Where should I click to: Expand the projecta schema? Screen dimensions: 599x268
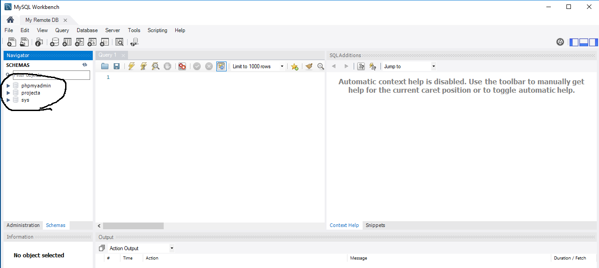point(8,93)
